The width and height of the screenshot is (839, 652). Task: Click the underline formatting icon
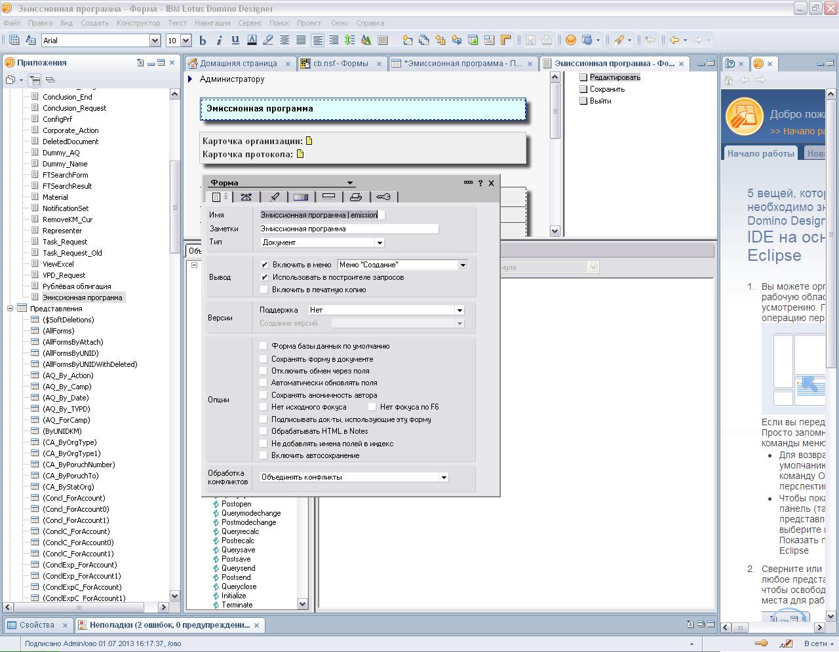click(235, 41)
